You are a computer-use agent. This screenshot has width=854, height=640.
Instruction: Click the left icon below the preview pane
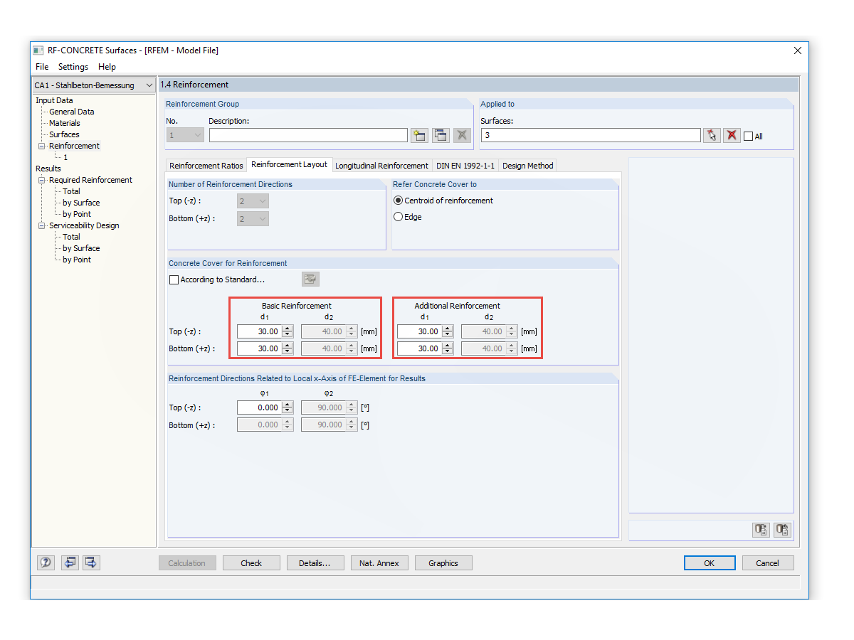[x=761, y=530]
